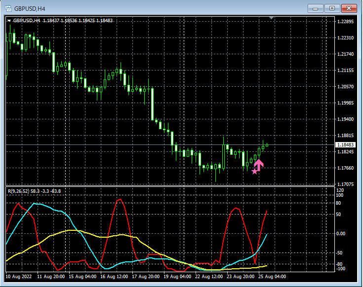
Task: Click price scale value 1.22895
Action: (345, 22)
